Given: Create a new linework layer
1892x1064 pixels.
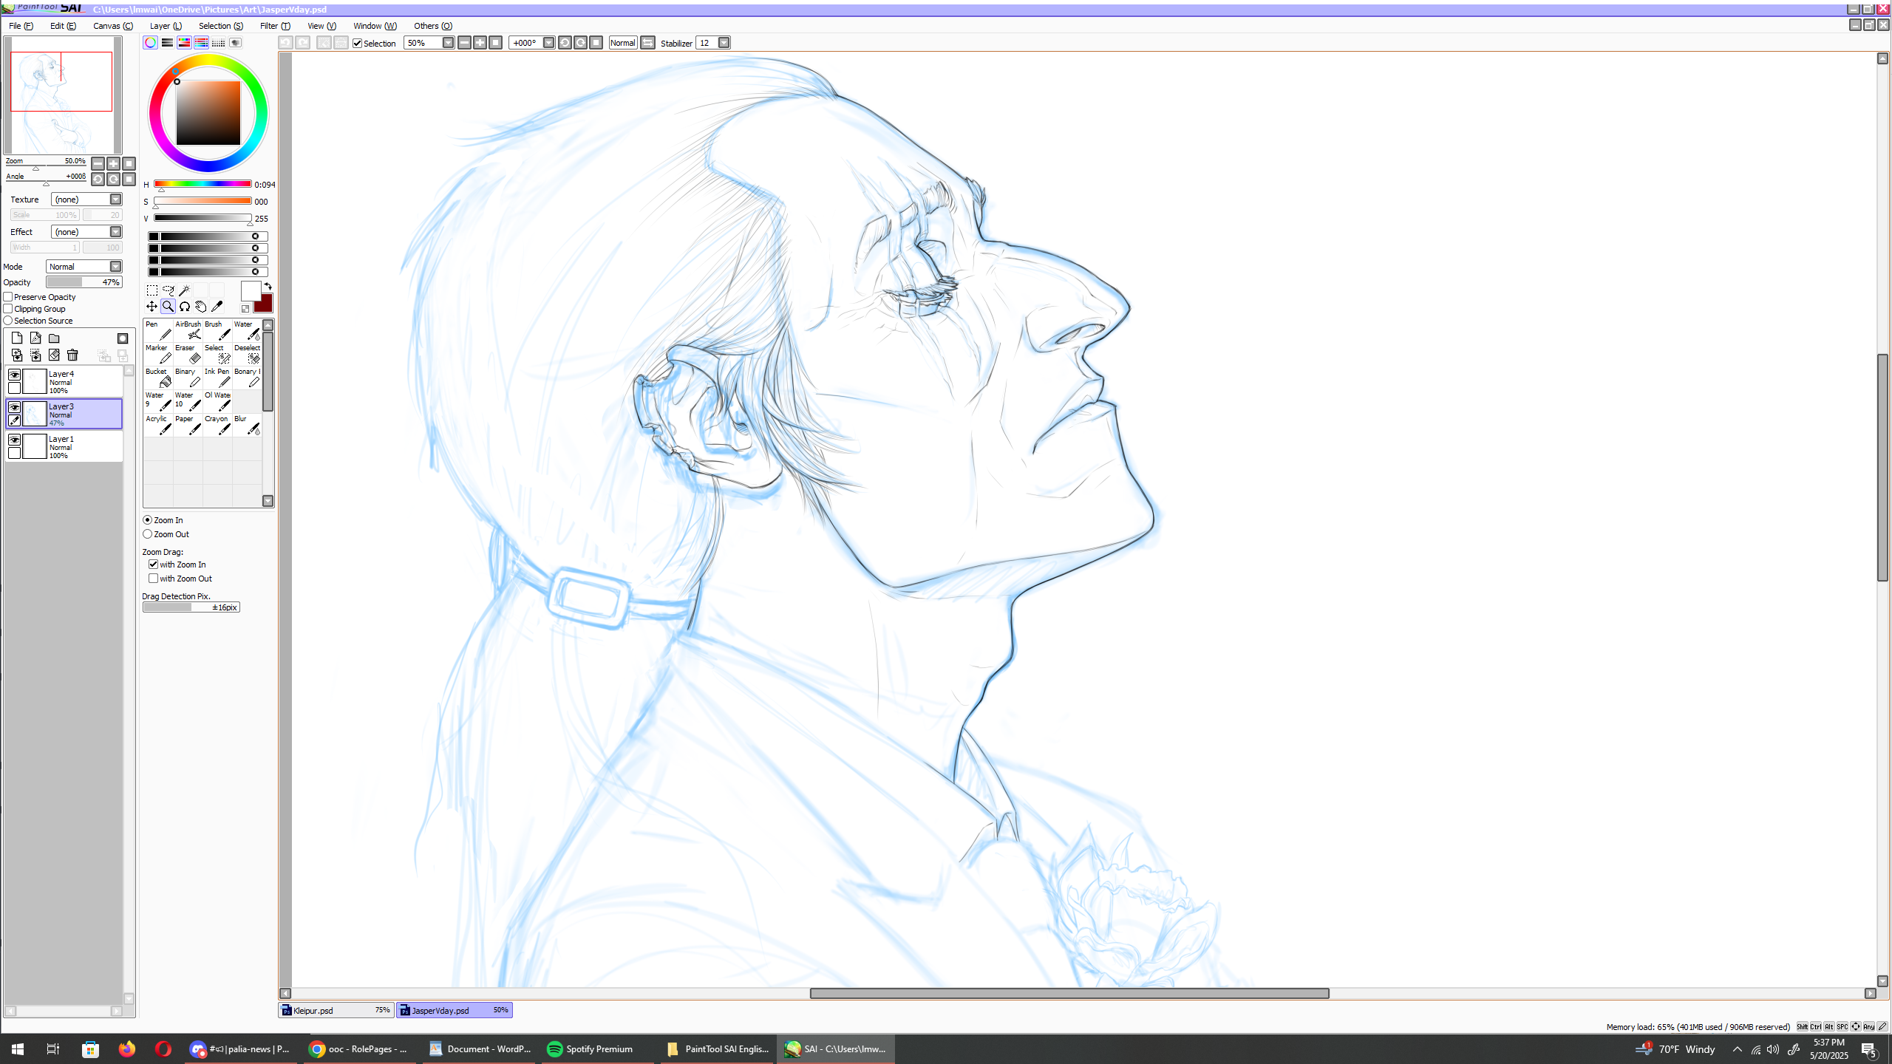Looking at the screenshot, I should 35,338.
